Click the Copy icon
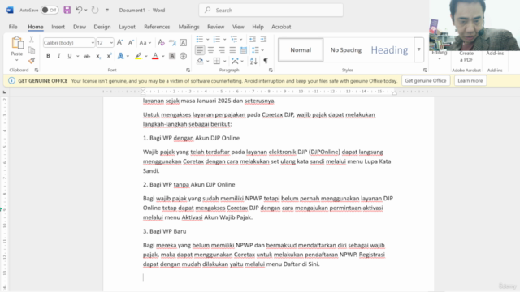Screen dimensions: 520x292 [x=32, y=50]
